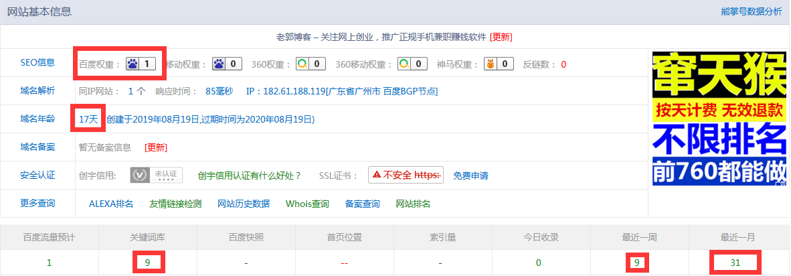Click the mobile weight paw badge

pyautogui.click(x=226, y=64)
